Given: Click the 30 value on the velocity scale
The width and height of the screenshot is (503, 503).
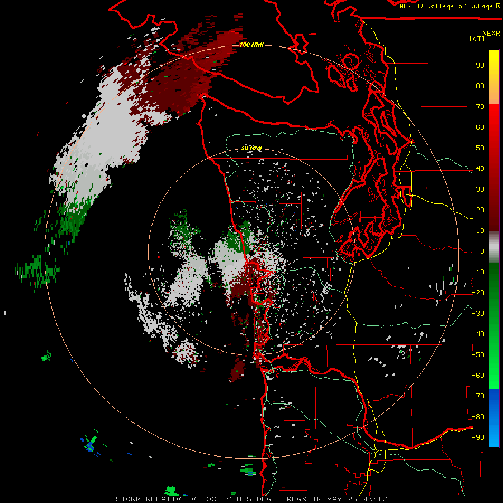Looking at the screenshot, I should click(x=480, y=189).
